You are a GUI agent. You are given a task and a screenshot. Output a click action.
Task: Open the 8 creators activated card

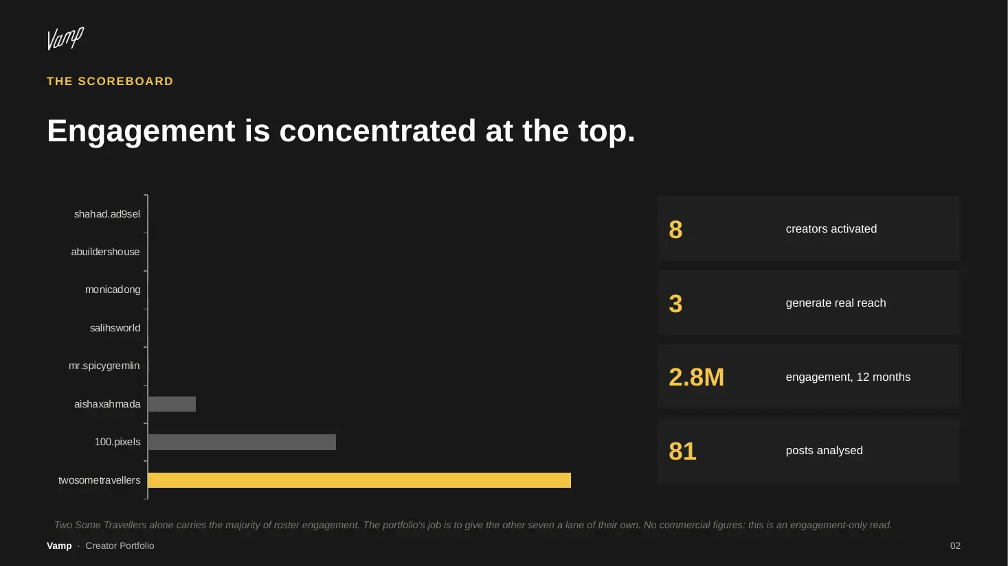(808, 228)
